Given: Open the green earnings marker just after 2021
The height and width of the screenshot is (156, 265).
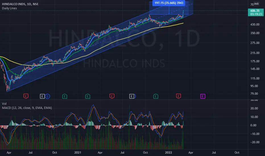Looking at the screenshot, I should pyautogui.click(x=88, y=96).
